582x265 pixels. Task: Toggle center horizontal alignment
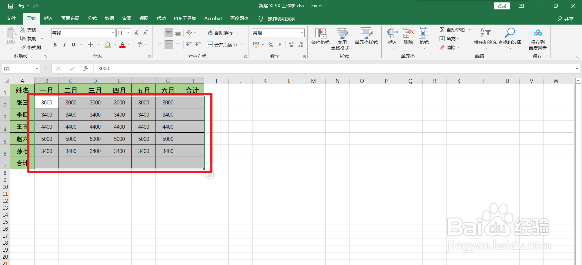(169, 45)
